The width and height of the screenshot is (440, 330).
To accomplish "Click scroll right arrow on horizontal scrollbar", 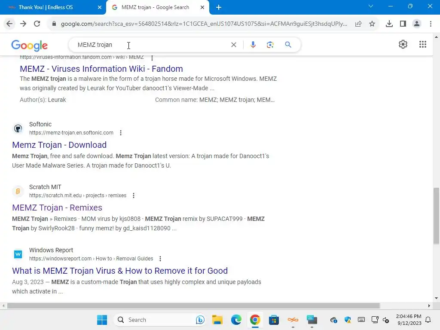I will (429, 306).
